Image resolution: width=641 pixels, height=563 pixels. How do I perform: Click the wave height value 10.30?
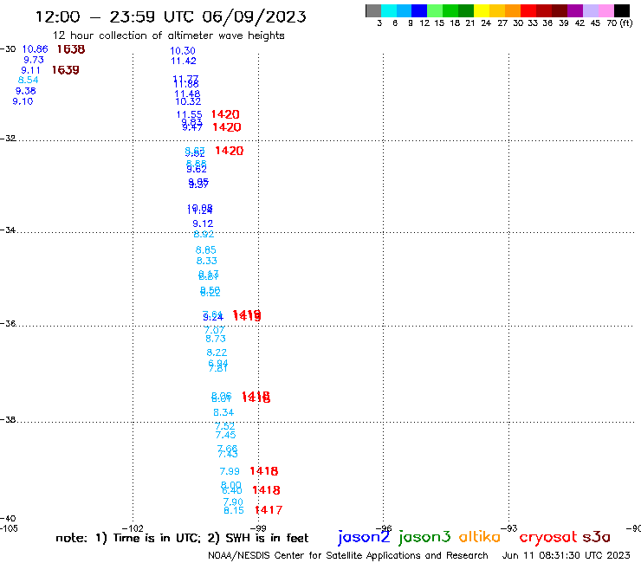[182, 51]
